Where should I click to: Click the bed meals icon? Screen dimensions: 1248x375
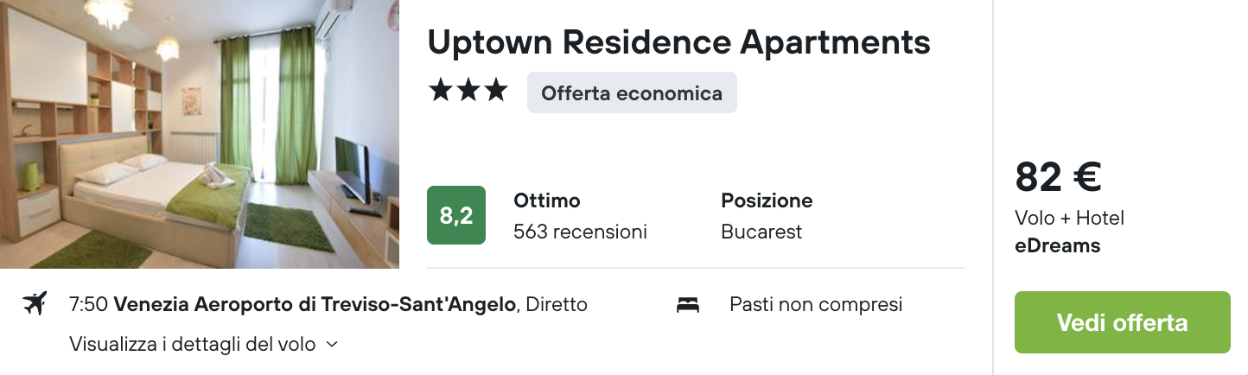[688, 304]
